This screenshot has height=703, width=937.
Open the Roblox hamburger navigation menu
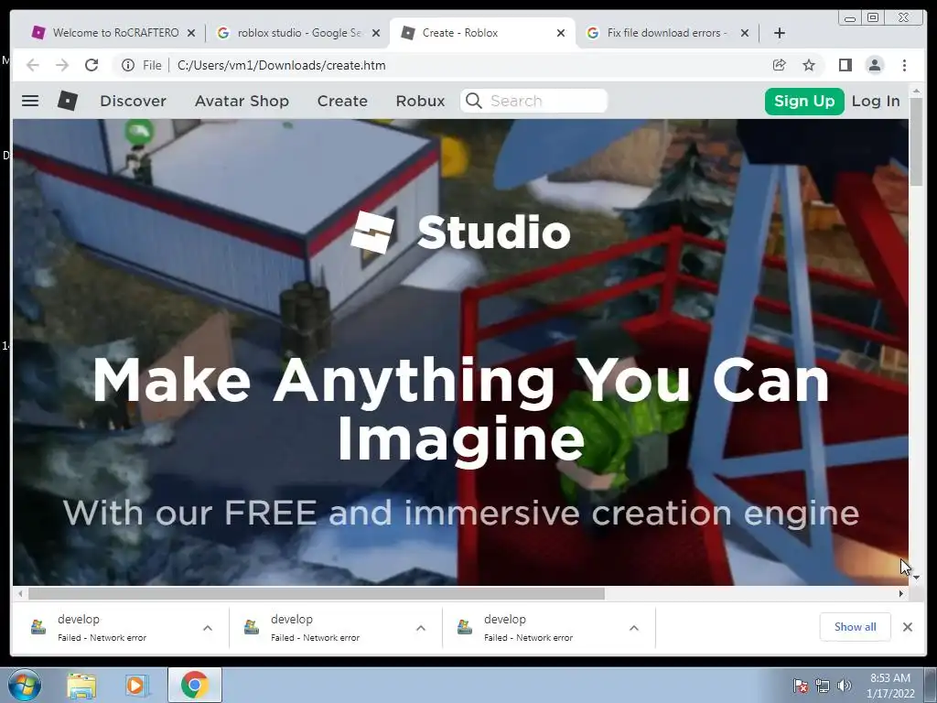(30, 101)
